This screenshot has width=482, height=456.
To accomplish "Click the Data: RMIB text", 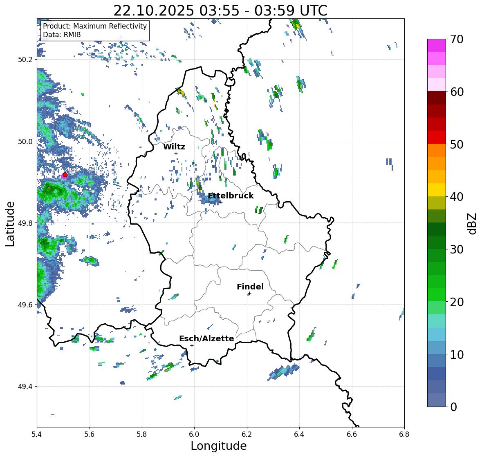I will click(62, 35).
